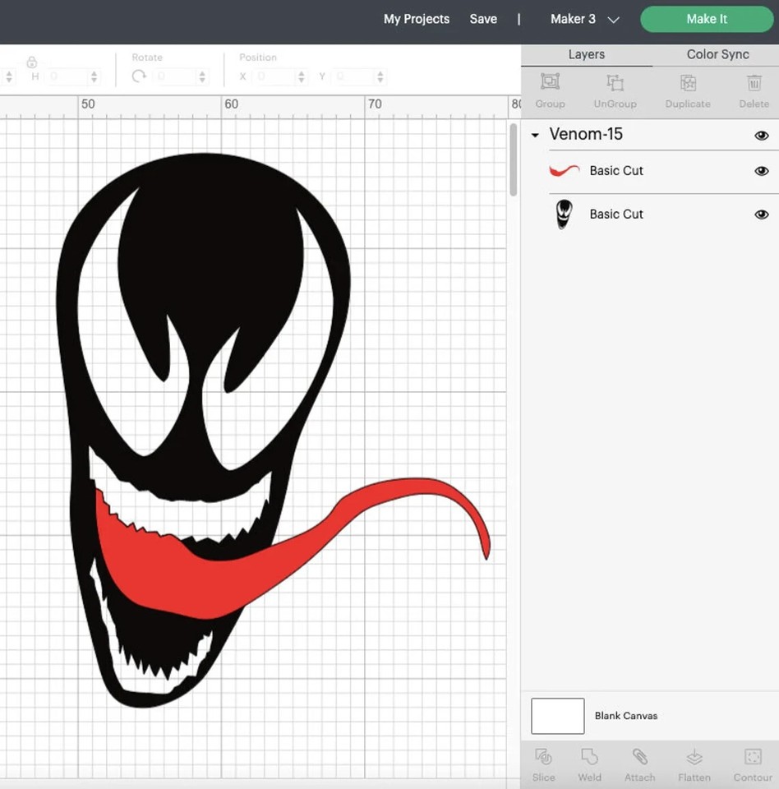779x789 pixels.
Task: Click the Attach icon
Action: [x=640, y=763]
